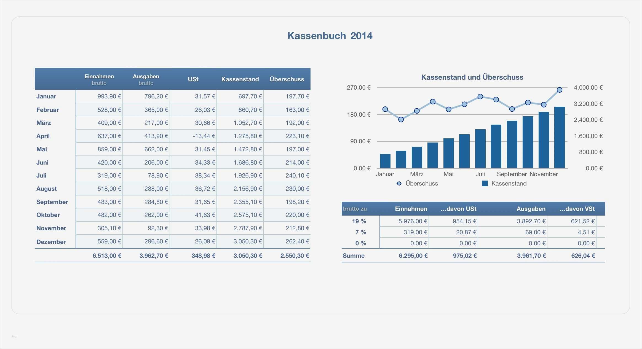Select the USt column header
This screenshot has height=349, width=642.
[x=193, y=79]
